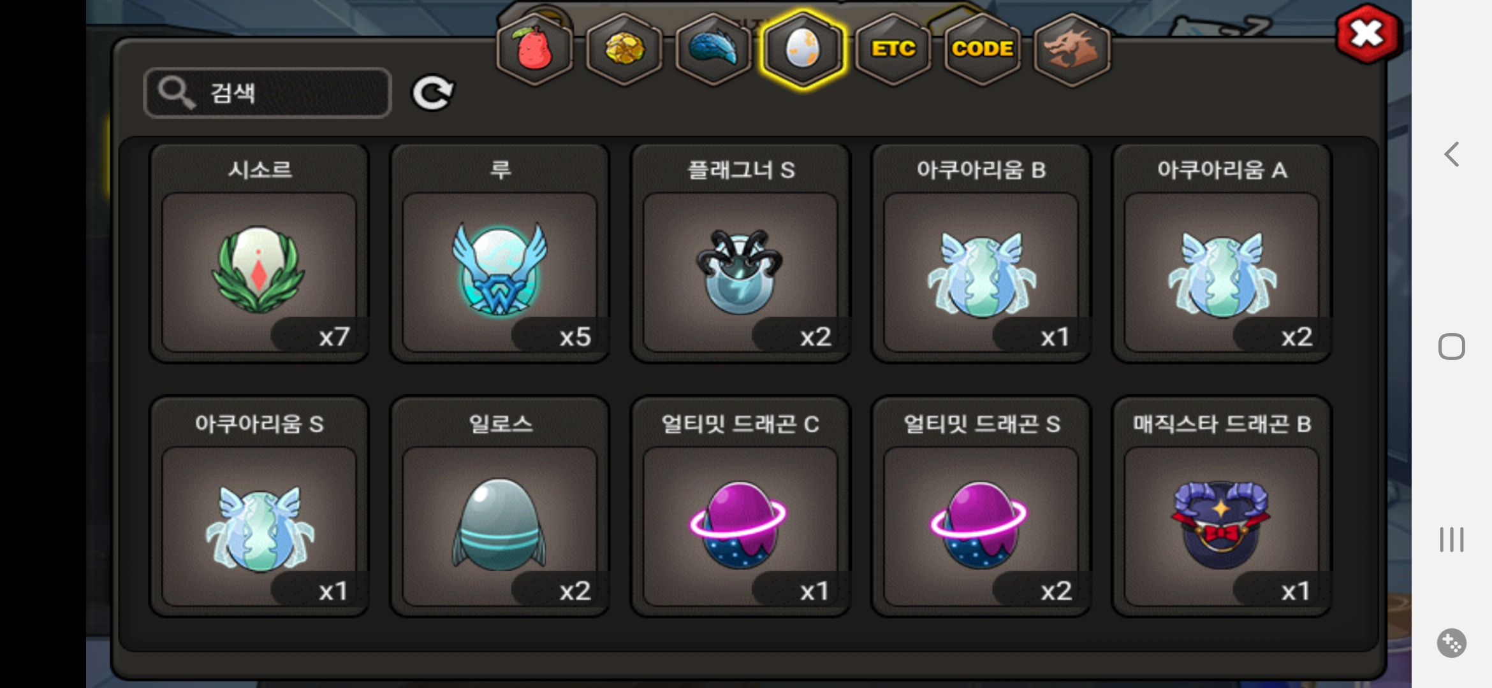The image size is (1492, 688).
Task: Choose the 일로스 gray egg
Action: (500, 506)
